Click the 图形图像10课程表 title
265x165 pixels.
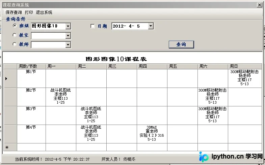point(116,59)
